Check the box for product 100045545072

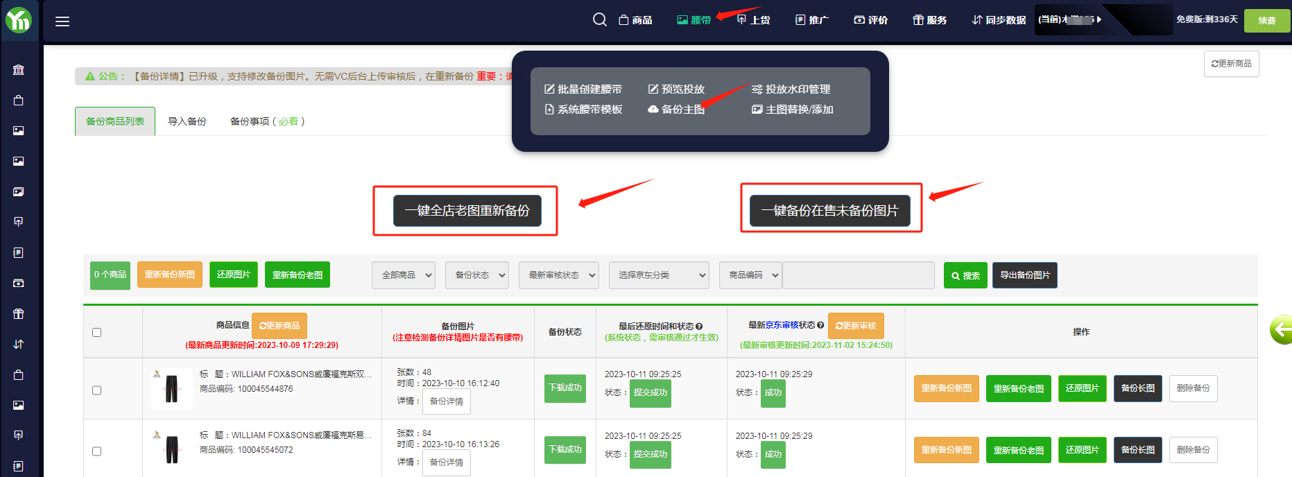coord(97,451)
